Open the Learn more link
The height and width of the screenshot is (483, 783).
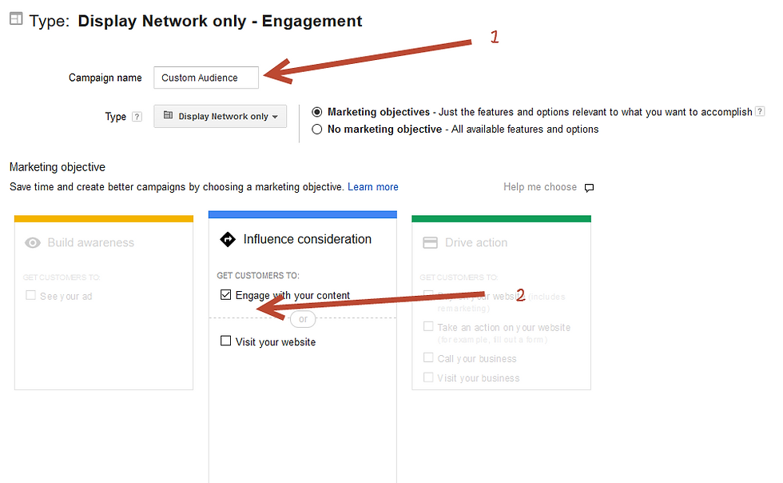point(373,187)
